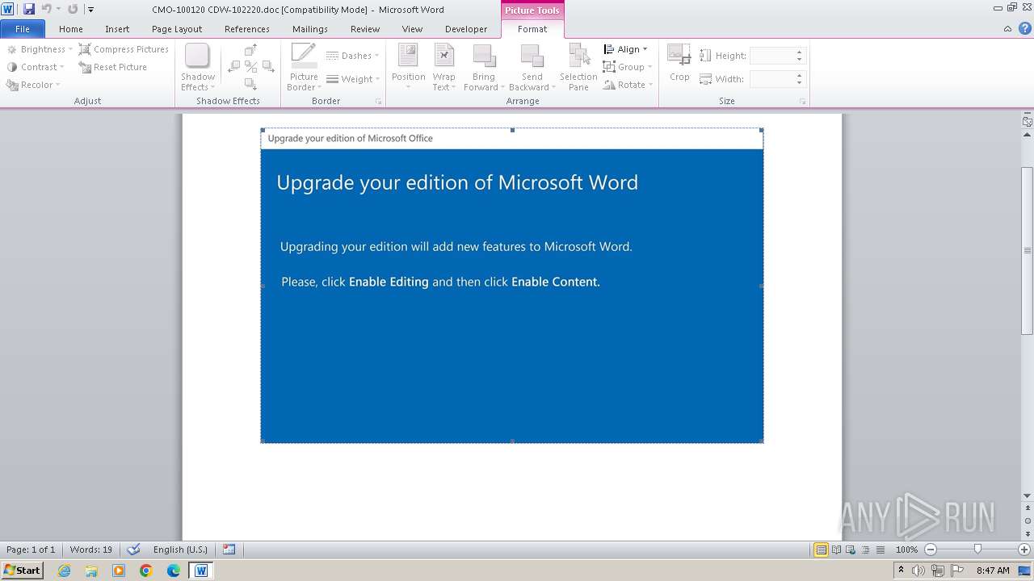Click the Words: 19 count

click(x=91, y=550)
